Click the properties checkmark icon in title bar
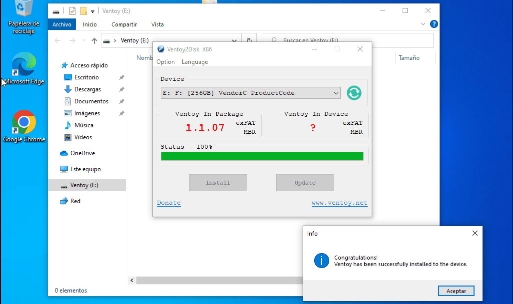Screen dimensions: 513x304 (72, 10)
